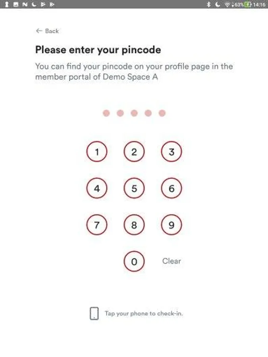The image size is (268, 357).
Task: Tap the battery charging icon
Action: [248, 4]
